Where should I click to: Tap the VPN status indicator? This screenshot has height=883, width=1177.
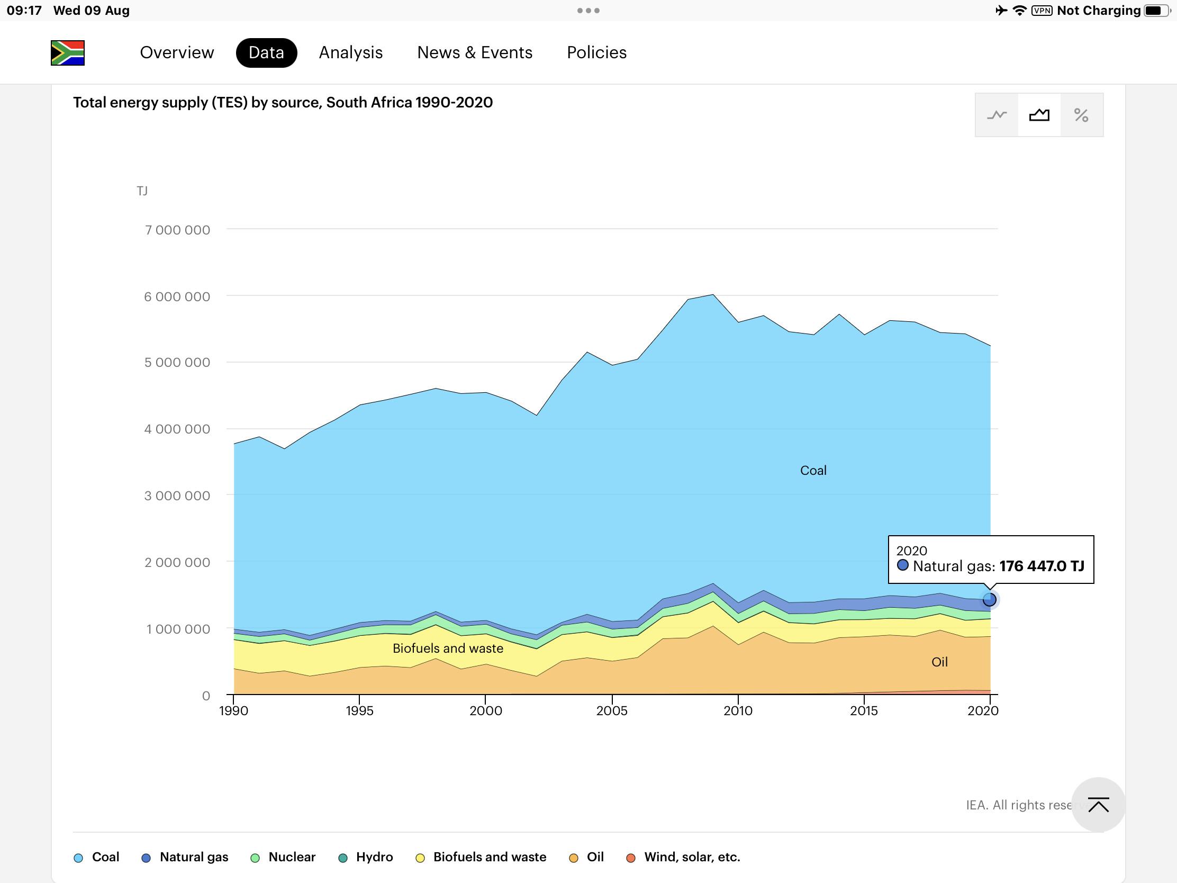tap(1042, 11)
